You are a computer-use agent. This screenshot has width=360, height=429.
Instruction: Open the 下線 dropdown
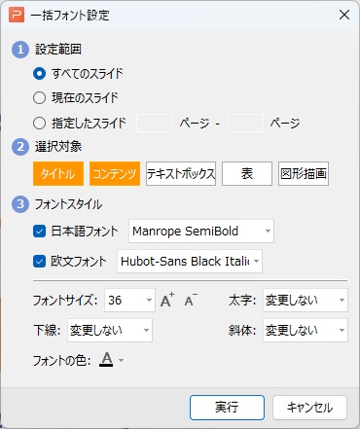[110, 331]
